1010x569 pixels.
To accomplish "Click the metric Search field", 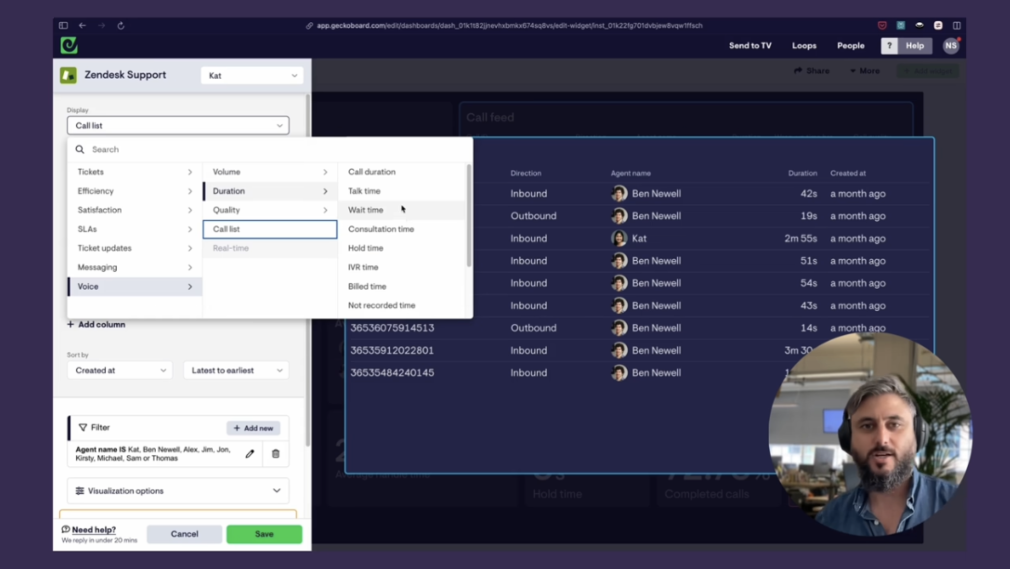I will coord(270,149).
